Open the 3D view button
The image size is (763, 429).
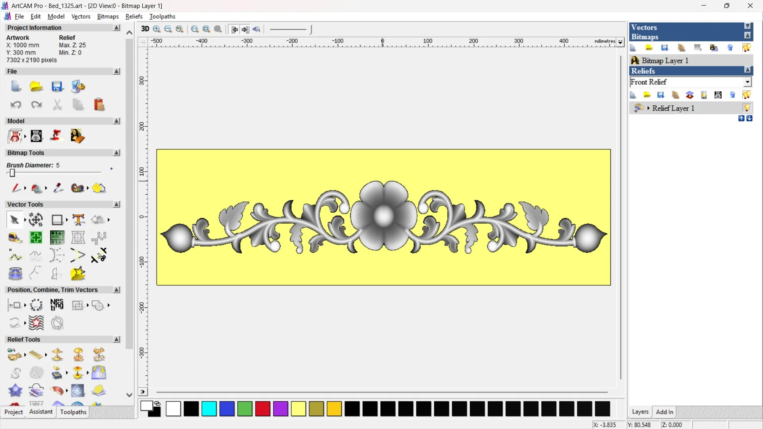145,29
